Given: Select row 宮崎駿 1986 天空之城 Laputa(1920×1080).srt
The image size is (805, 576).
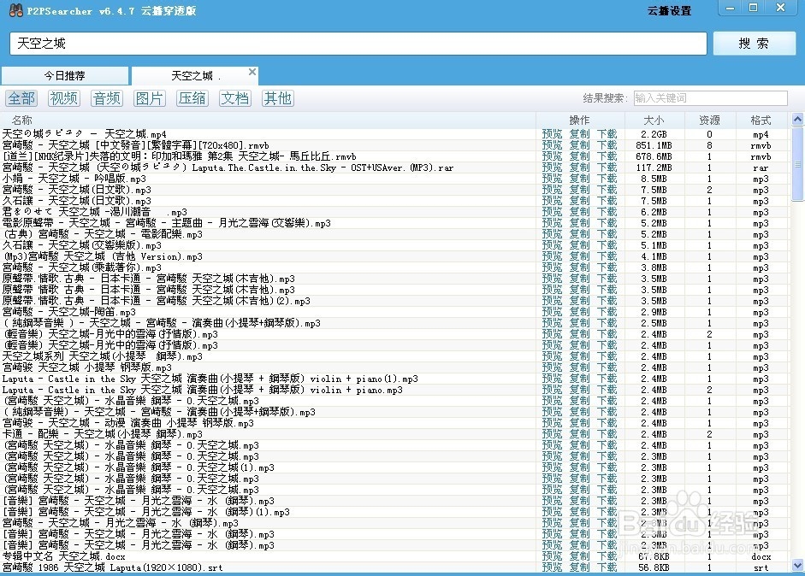Looking at the screenshot, I should [x=395, y=567].
